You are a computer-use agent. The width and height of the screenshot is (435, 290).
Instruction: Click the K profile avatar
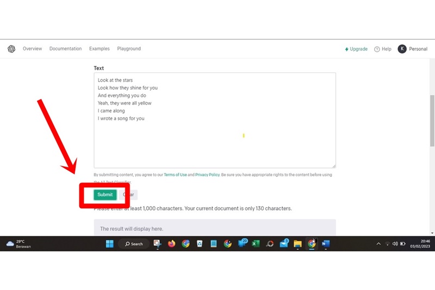(x=402, y=49)
